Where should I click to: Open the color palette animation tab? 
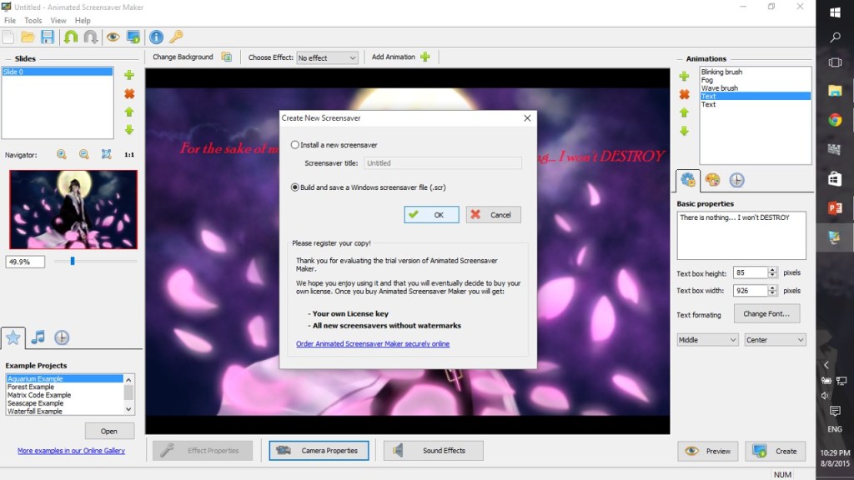point(712,180)
